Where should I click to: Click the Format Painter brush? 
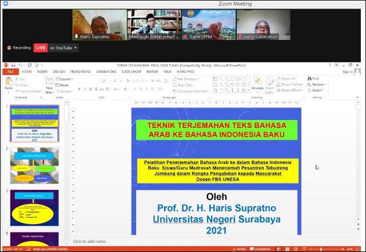pos(17,91)
